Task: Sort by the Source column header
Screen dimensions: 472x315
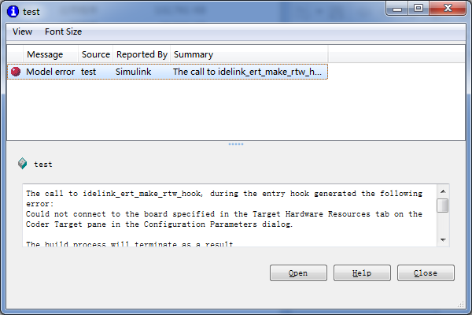Action: coord(95,54)
